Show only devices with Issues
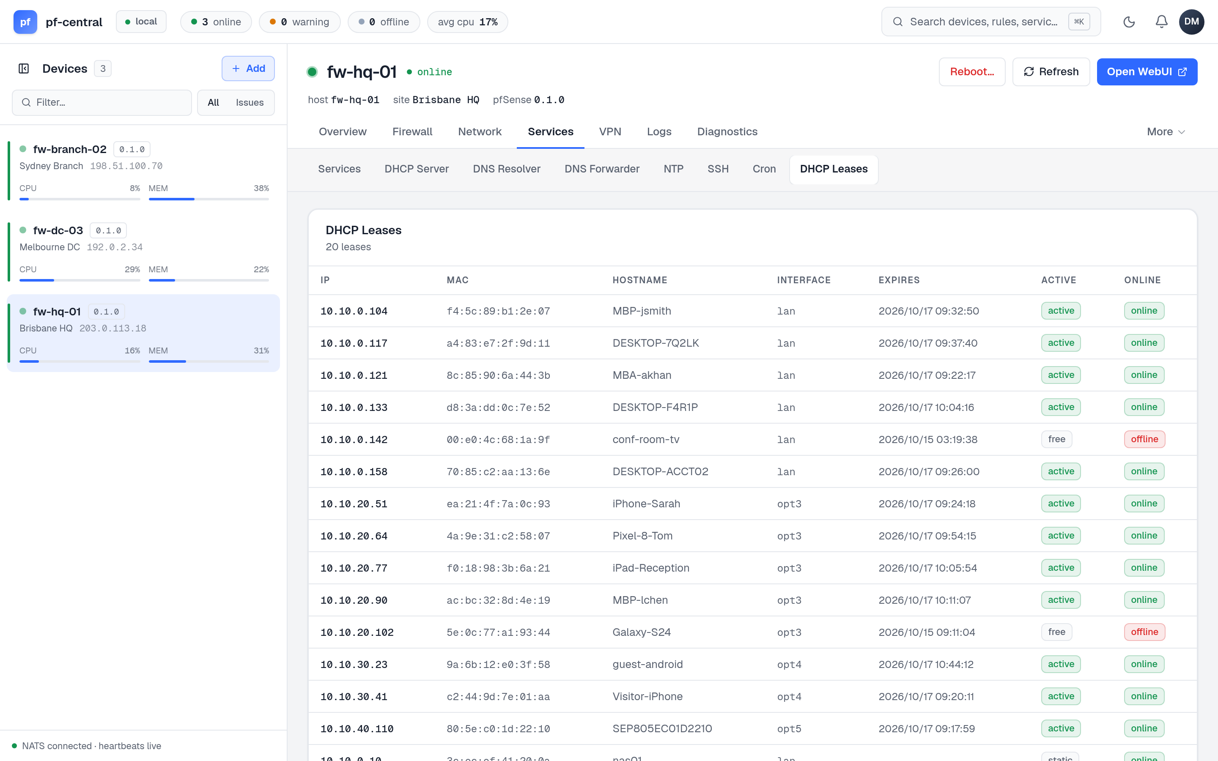Image resolution: width=1218 pixels, height=761 pixels. point(250,102)
